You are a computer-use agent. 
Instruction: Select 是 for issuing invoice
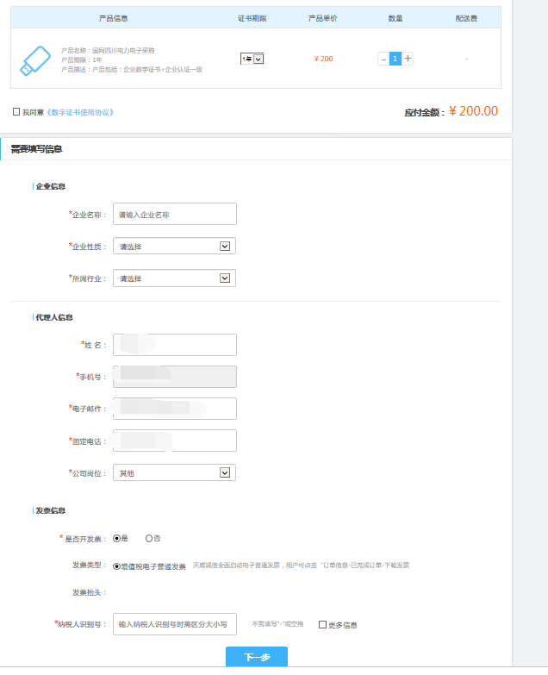[117, 538]
